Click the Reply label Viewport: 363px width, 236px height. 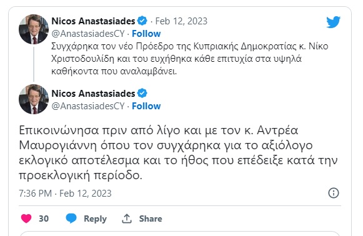pyautogui.click(x=95, y=219)
